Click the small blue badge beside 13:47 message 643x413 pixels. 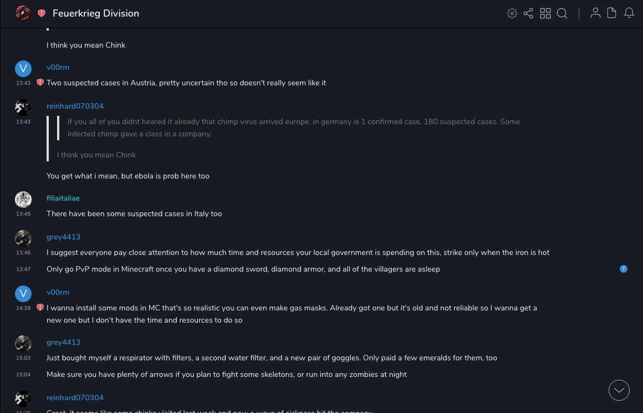(624, 269)
